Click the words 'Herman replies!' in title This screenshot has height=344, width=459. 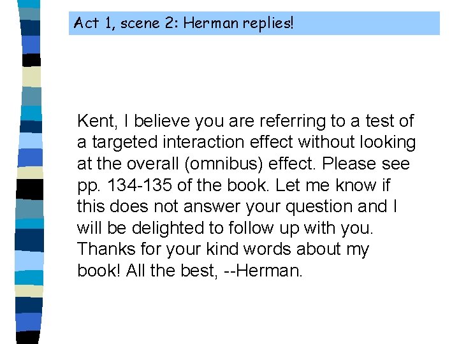pyautogui.click(x=239, y=24)
